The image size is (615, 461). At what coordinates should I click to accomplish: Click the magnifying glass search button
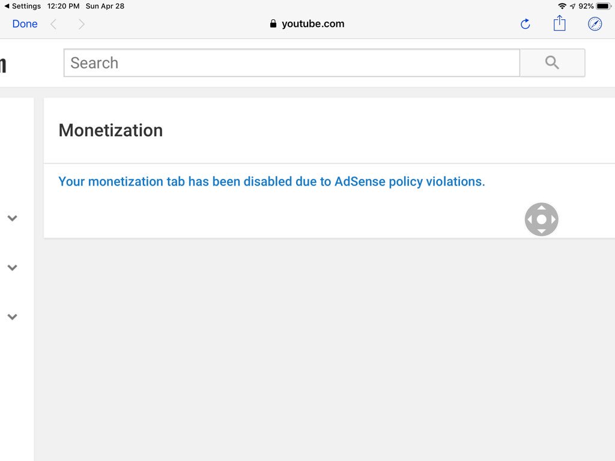click(553, 62)
